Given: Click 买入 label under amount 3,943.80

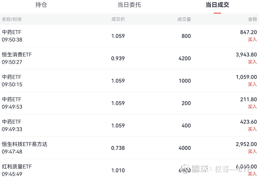Looking at the screenshot, I should [252, 62].
